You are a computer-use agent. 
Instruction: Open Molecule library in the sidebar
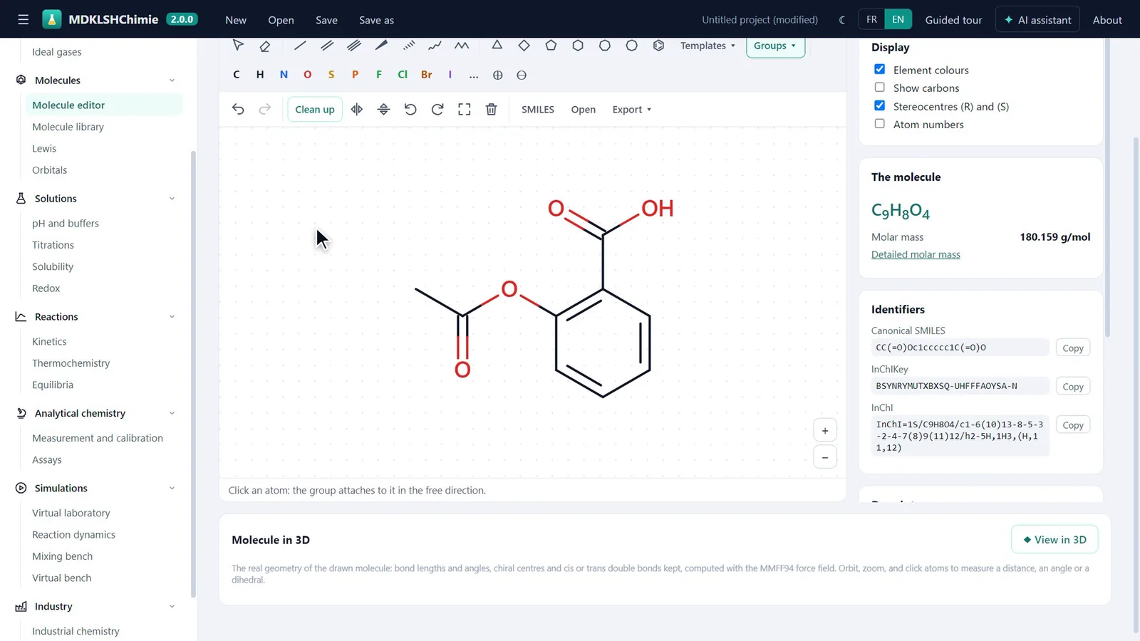[68, 127]
